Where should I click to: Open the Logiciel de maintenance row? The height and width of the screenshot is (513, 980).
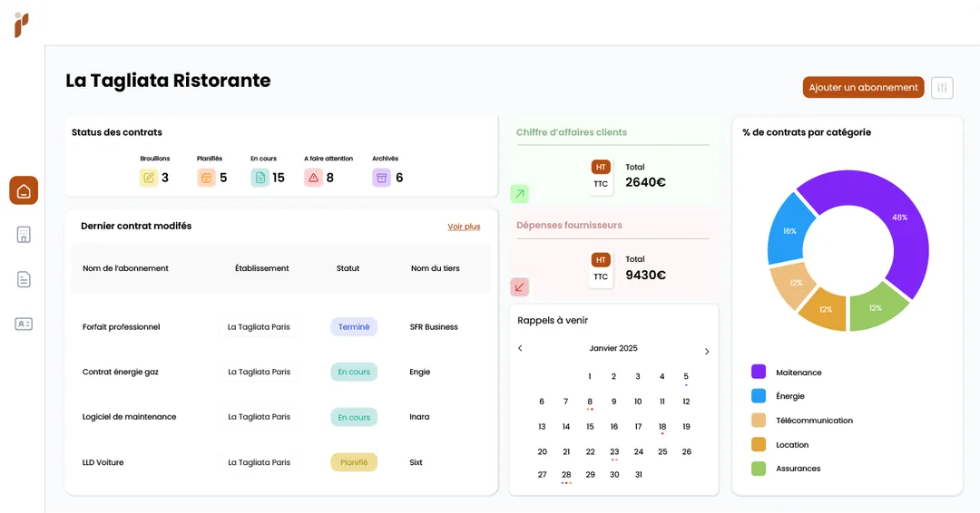point(281,417)
